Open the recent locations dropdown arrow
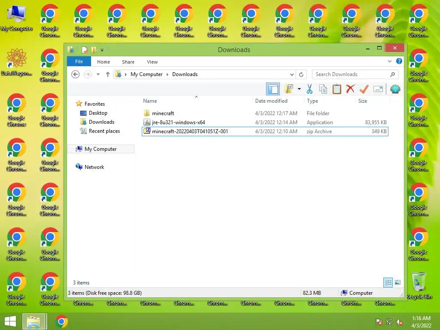Image resolution: width=440 pixels, height=330 pixels. point(98,74)
